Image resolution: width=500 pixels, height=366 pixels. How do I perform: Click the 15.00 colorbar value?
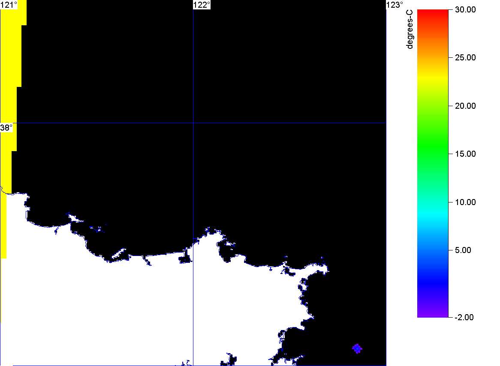[465, 154]
